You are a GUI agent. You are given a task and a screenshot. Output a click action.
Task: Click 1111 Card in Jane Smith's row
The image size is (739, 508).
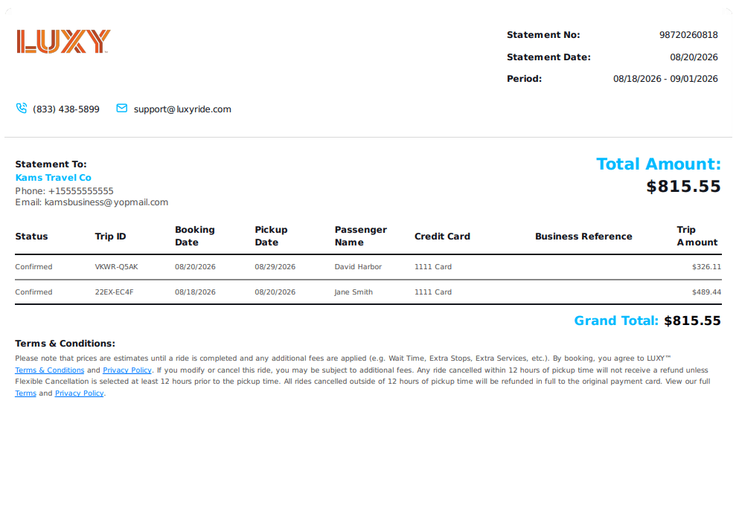433,292
